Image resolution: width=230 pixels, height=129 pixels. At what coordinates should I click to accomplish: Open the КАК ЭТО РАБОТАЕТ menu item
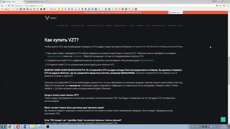click(x=78, y=25)
